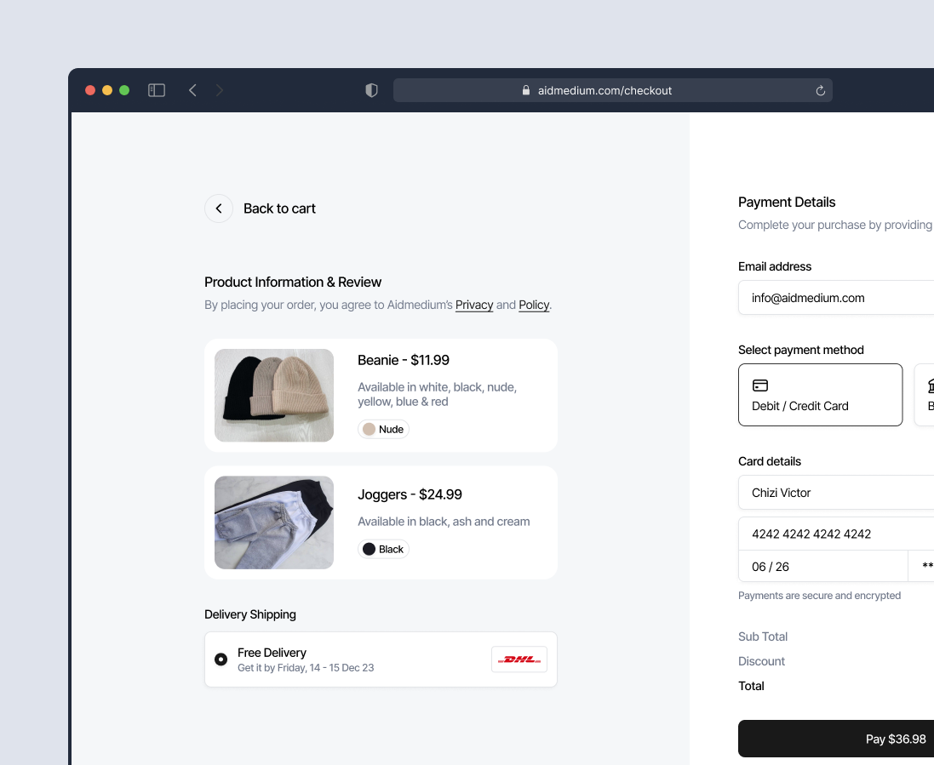Image resolution: width=934 pixels, height=765 pixels.
Task: Open the privacy shield icon
Action: (x=372, y=90)
